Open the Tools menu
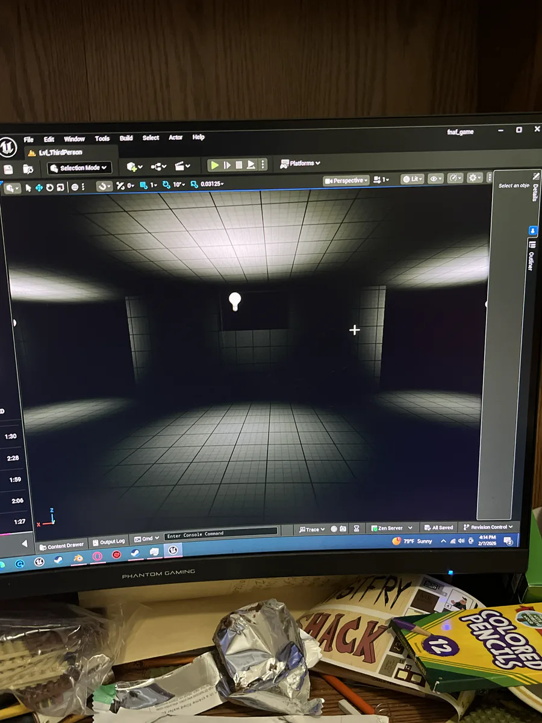The image size is (542, 723). [102, 139]
